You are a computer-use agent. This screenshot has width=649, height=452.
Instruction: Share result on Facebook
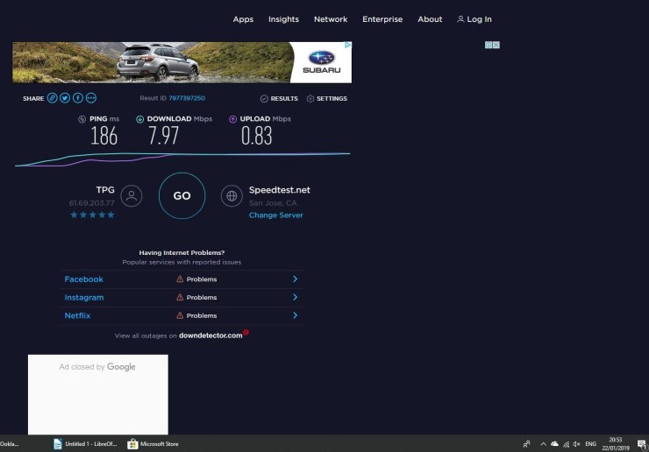click(x=78, y=98)
